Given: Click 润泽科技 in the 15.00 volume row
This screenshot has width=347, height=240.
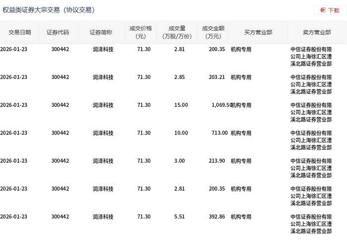Looking at the screenshot, I should [103, 105].
